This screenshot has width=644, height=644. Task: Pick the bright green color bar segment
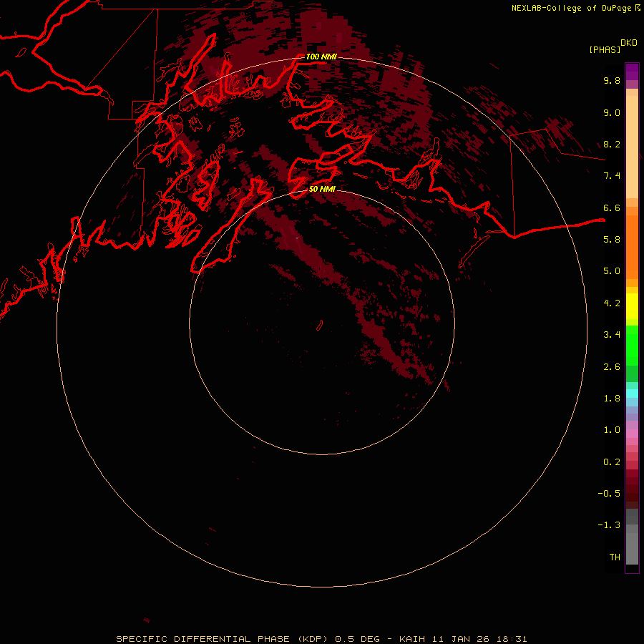[632, 346]
